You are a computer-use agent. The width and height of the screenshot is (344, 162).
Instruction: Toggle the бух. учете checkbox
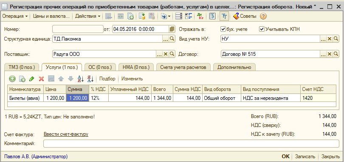click(x=223, y=29)
